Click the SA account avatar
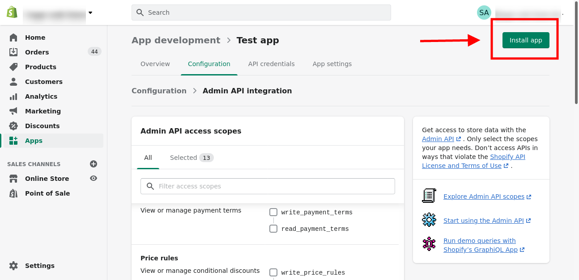The width and height of the screenshot is (579, 280). pos(484,13)
